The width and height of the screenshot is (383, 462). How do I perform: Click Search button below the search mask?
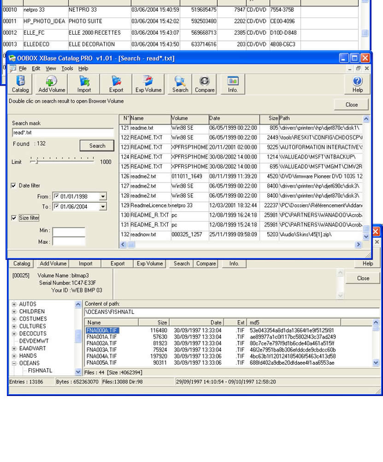point(97,146)
